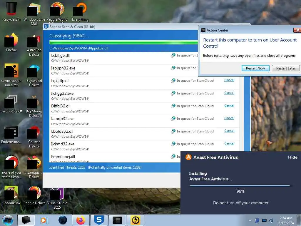This screenshot has width=301, height=226.
Task: Select the 'some russian ran a rat' icon
Action: pos(11,75)
